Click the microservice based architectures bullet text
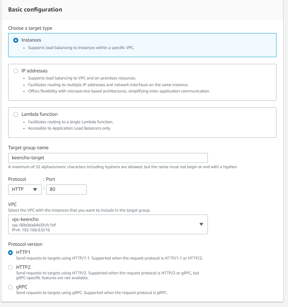The width and height of the screenshot is (288, 307). pos(119,91)
